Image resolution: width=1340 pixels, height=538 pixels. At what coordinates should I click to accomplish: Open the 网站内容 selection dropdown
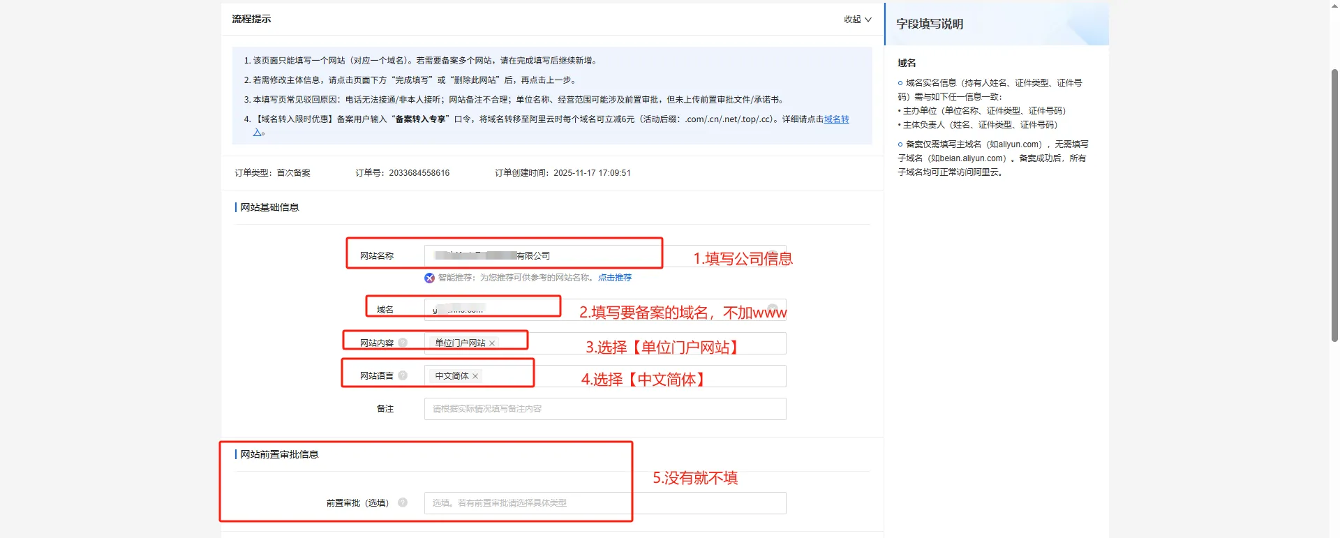click(649, 343)
